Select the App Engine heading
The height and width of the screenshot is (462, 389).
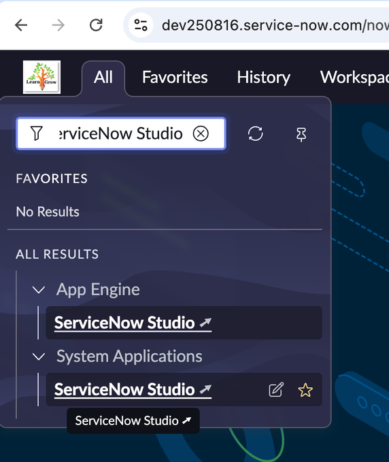click(98, 290)
